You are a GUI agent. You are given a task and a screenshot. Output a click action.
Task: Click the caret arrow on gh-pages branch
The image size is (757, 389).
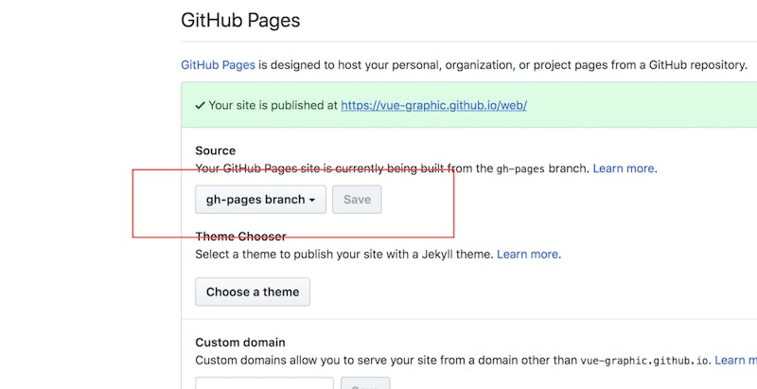pyautogui.click(x=311, y=201)
